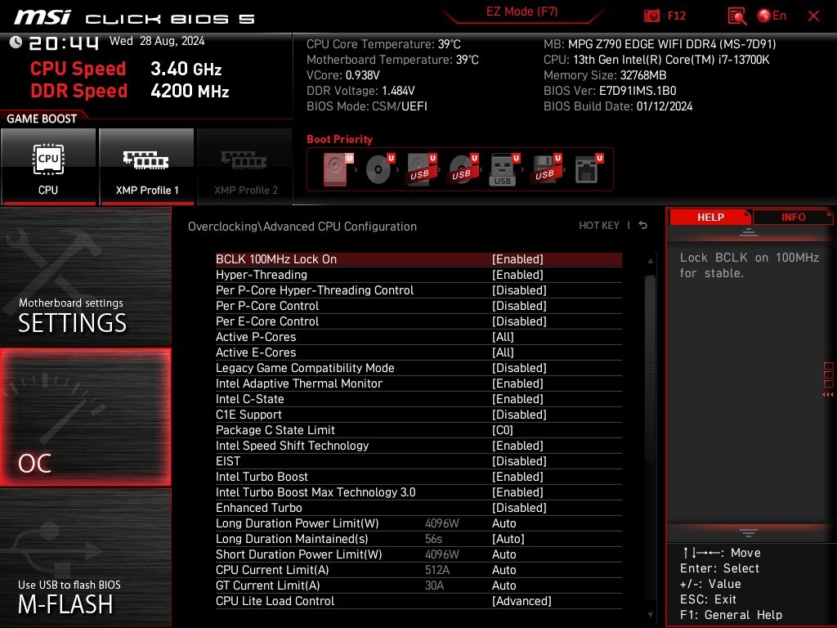The height and width of the screenshot is (628, 837).
Task: Click the settings list scrollbar thumb
Action: tap(650, 369)
